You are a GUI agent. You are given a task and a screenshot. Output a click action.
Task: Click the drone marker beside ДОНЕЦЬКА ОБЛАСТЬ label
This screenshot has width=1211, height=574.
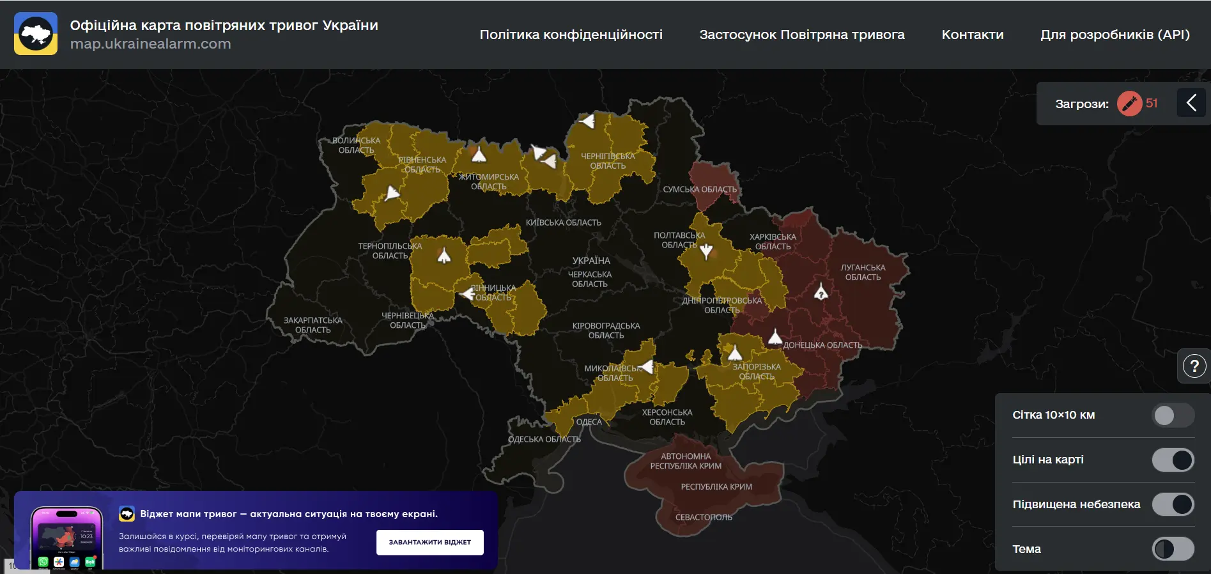[x=775, y=336]
